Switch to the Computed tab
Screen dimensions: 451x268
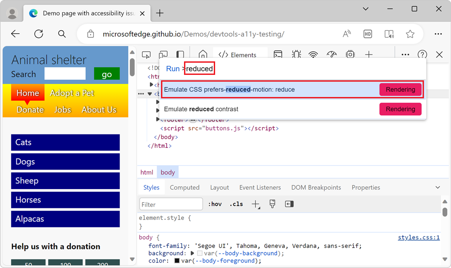184,187
